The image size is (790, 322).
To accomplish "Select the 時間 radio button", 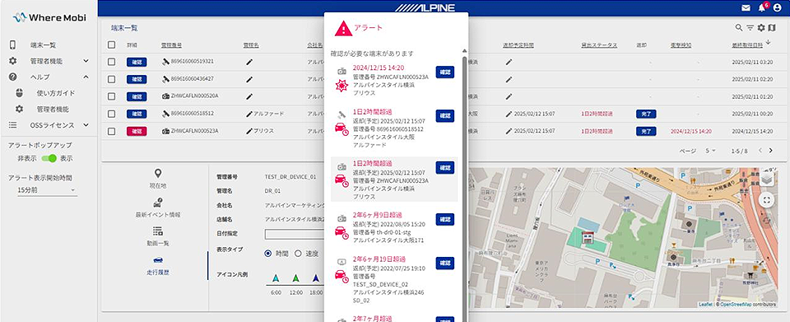I will [x=268, y=254].
